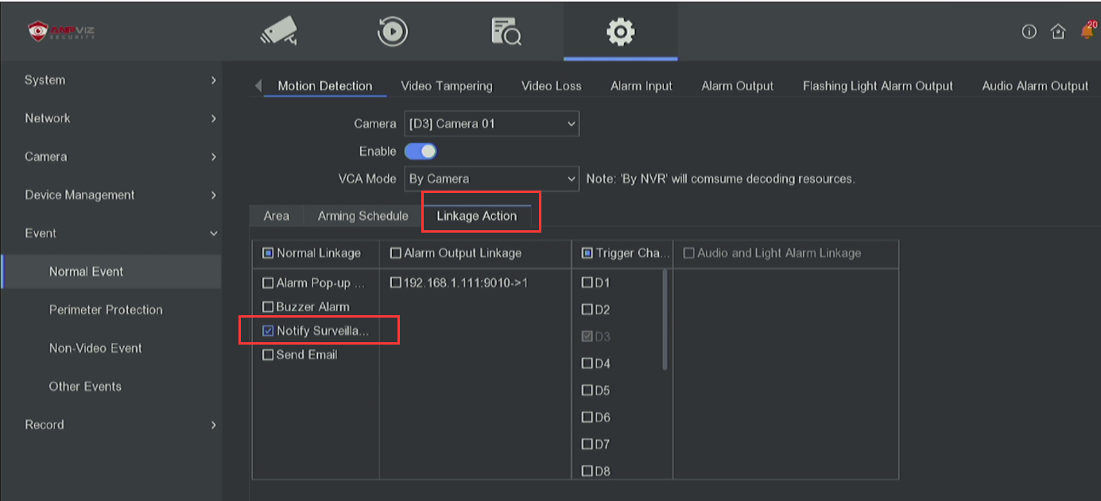Uncheck Notify Surveillance Center option
The height and width of the screenshot is (501, 1101).
pos(269,331)
